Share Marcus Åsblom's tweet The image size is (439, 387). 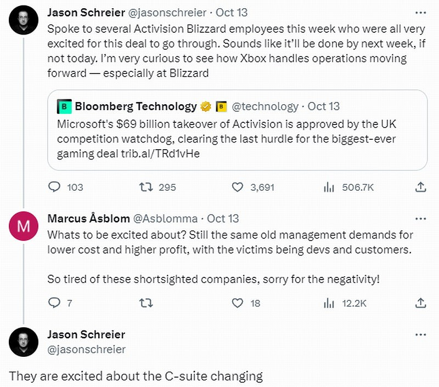420,302
